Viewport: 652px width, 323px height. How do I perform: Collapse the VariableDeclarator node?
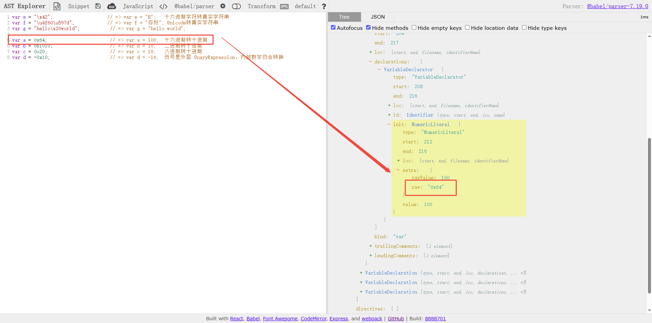click(x=380, y=69)
